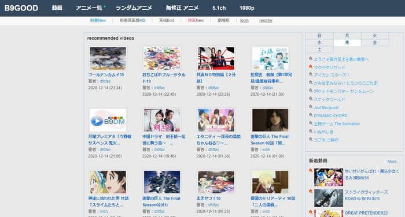Click the まえせつ！10 title link
This screenshot has width=405, height=217.
pos(208,199)
